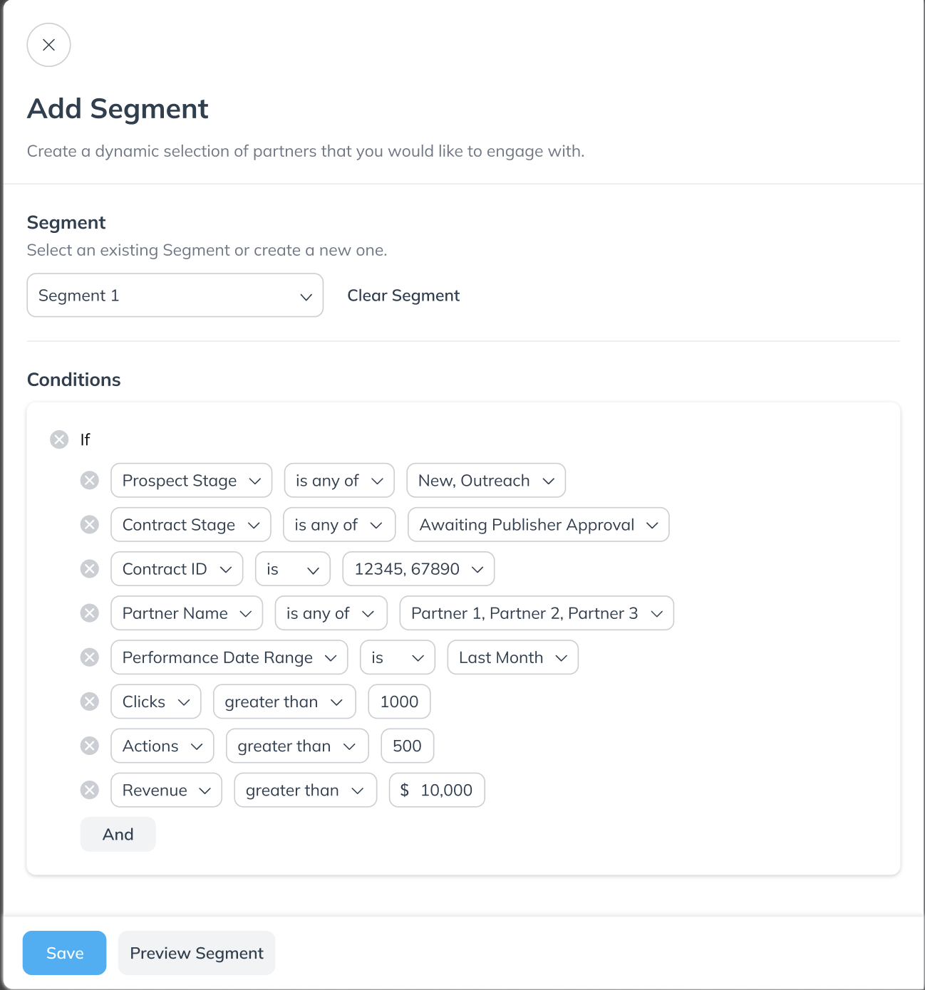Edit the Revenue amount 10,000 field
Image resolution: width=925 pixels, height=990 pixels.
(x=437, y=790)
